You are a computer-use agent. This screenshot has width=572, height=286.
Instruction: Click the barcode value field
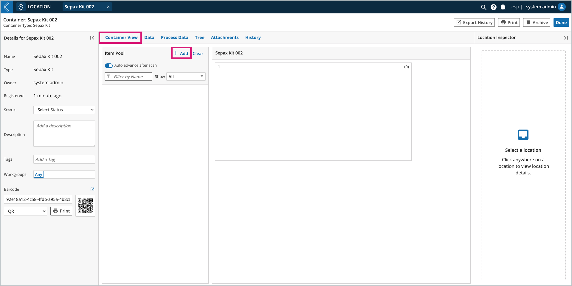click(38, 199)
